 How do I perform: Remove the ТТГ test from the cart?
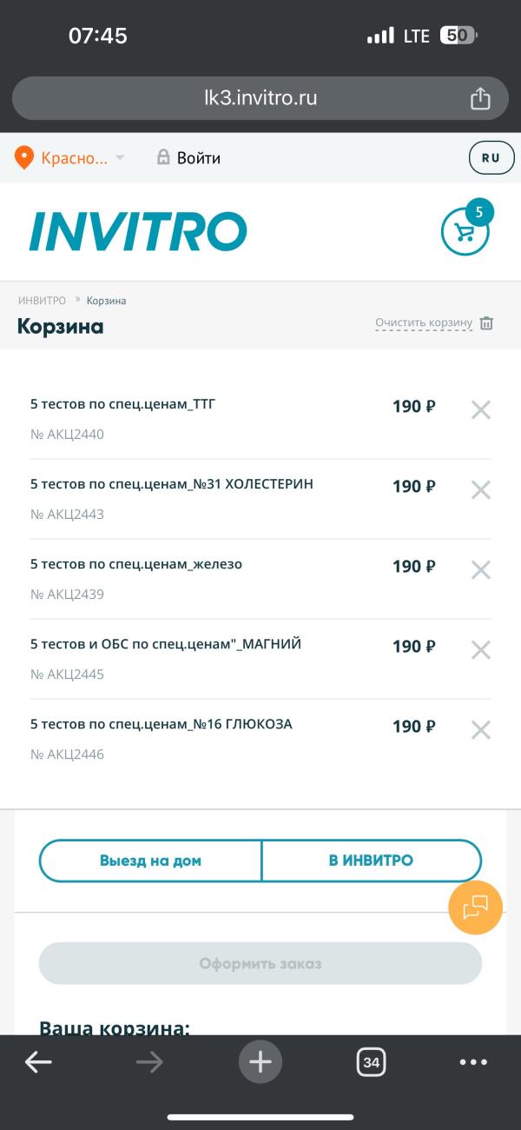point(481,410)
